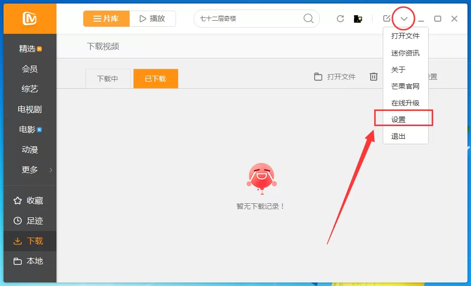Open the 会员 member section
The height and width of the screenshot is (286, 471).
(x=30, y=69)
